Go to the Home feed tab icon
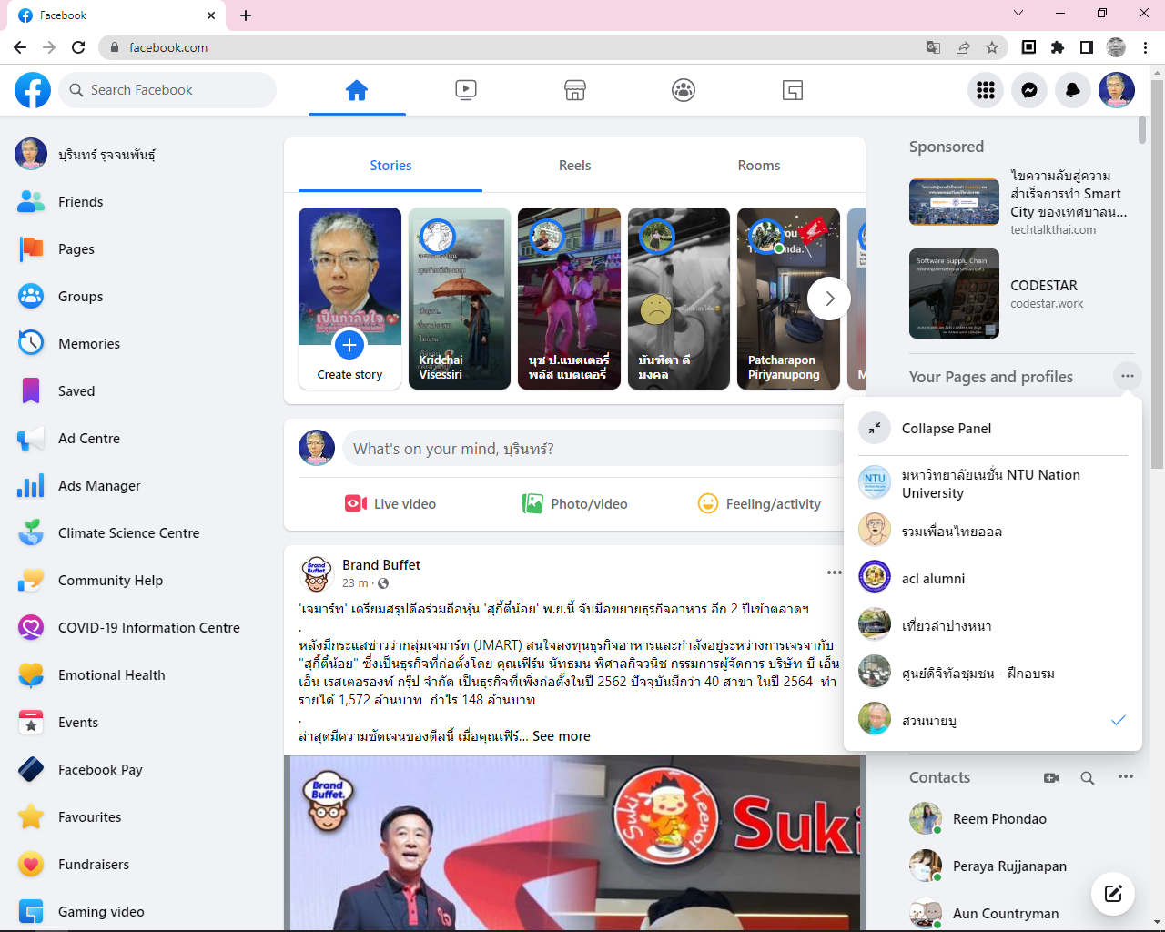This screenshot has width=1165, height=932. pyautogui.click(x=357, y=90)
